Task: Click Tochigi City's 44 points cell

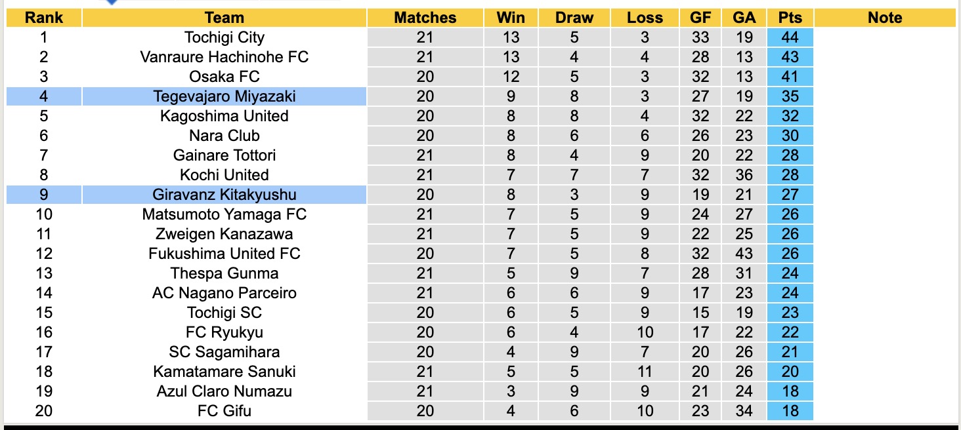Action: 790,37
